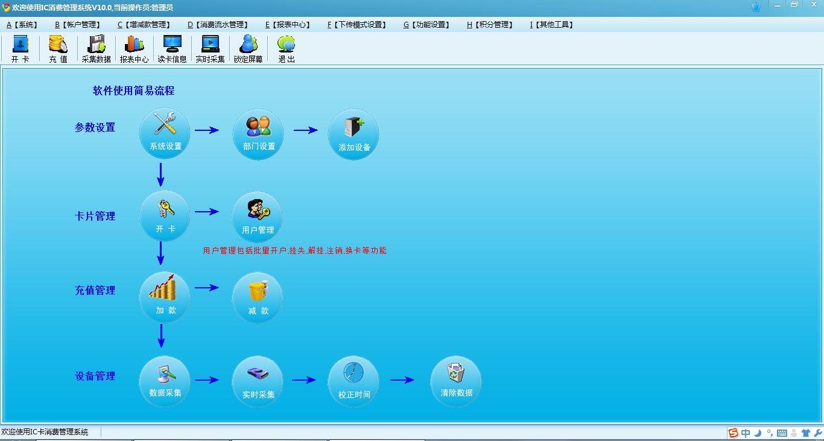Click the Sogou S input method icon
The height and width of the screenshot is (441, 824).
[733, 433]
